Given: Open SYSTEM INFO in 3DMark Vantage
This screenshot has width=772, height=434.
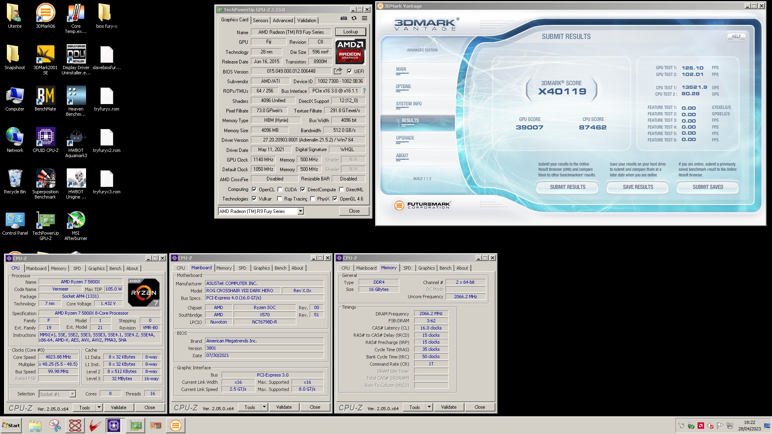Looking at the screenshot, I should tap(409, 104).
